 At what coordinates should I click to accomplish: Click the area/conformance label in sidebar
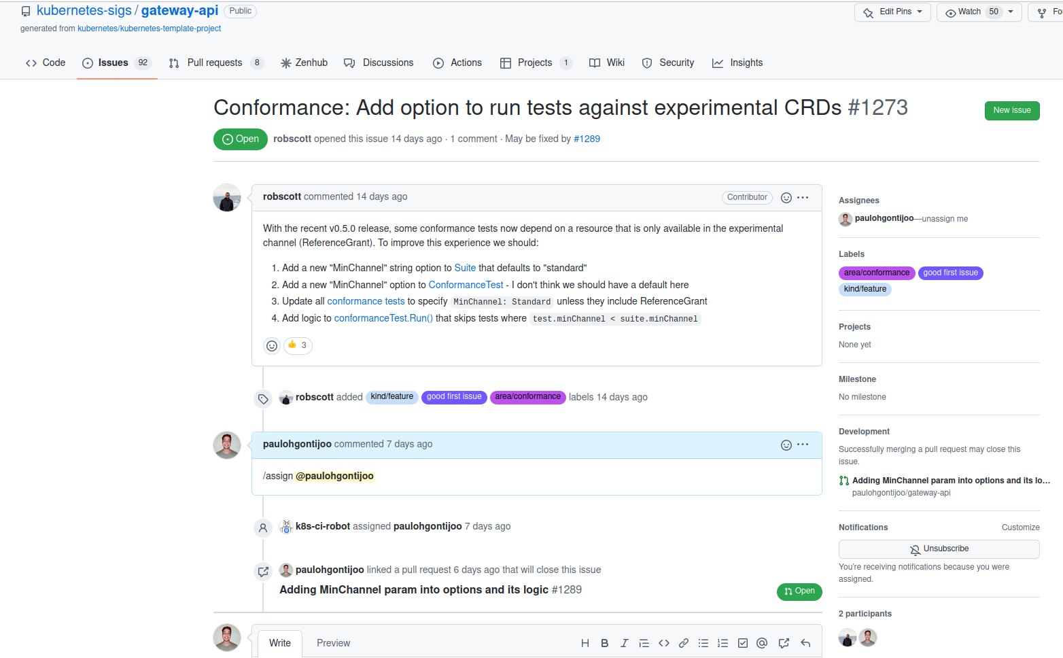click(877, 273)
